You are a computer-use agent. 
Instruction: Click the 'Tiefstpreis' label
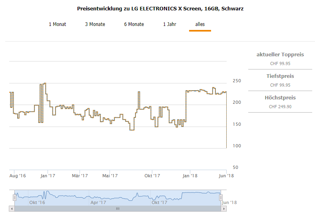click(x=280, y=76)
